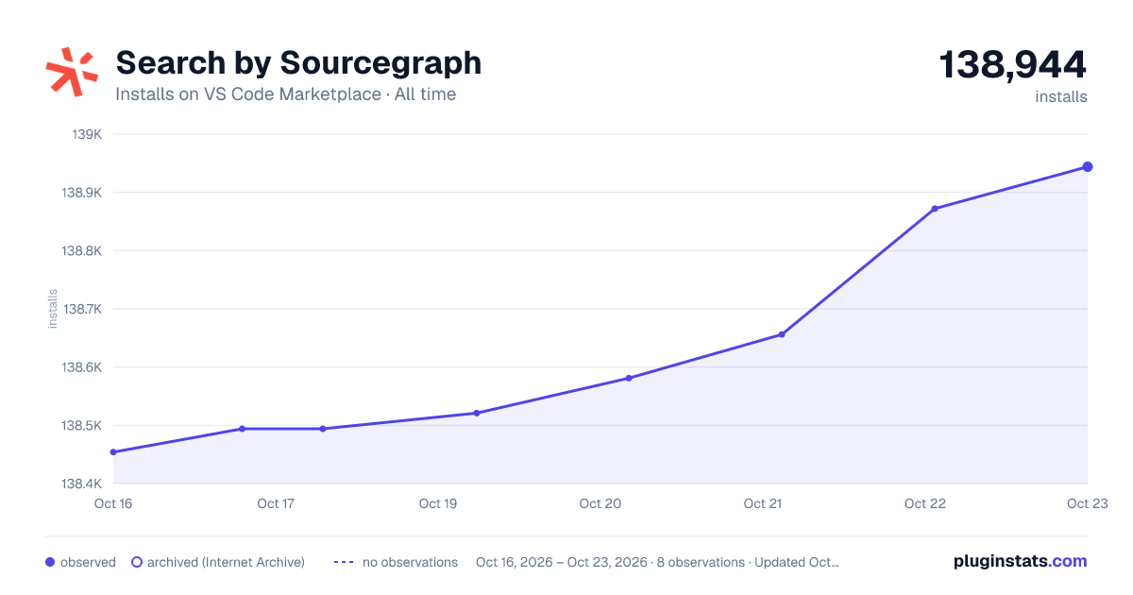Screen dimensions: 1133x595
Task: Click the observed legend label
Action: click(88, 562)
